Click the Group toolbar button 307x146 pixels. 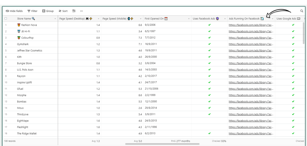(x=48, y=11)
